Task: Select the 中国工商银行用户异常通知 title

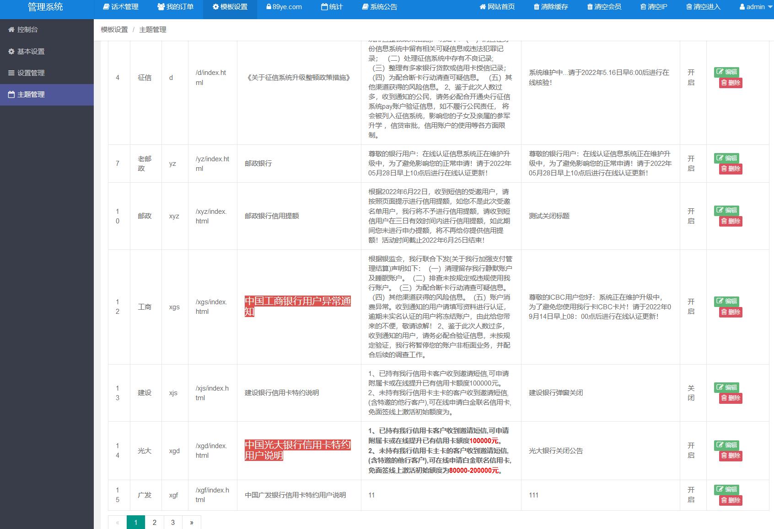Action: [x=298, y=307]
